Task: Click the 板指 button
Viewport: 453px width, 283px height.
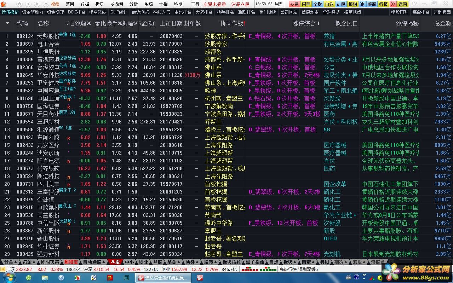Action: point(352,4)
